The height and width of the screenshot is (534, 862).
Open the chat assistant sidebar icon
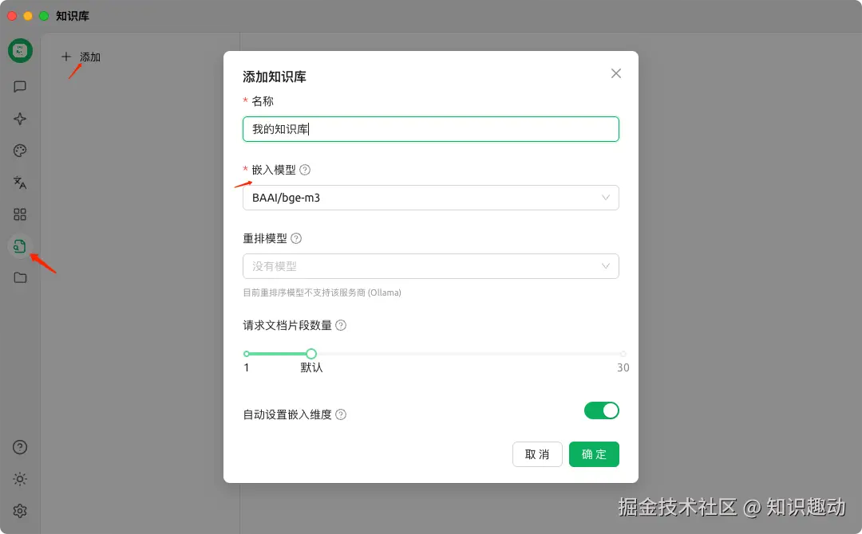20,87
